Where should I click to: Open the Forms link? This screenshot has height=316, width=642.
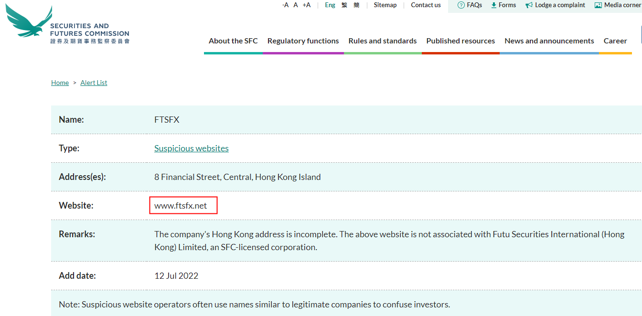[507, 5]
